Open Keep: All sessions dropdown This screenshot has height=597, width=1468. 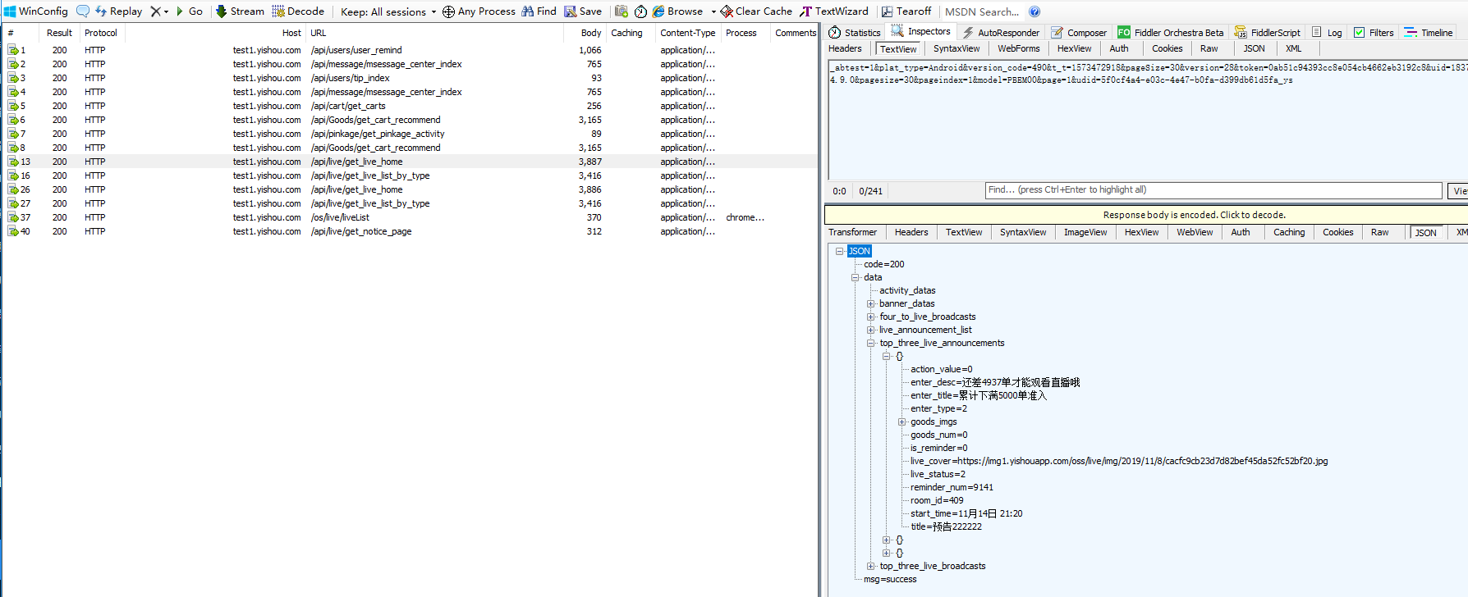[388, 11]
